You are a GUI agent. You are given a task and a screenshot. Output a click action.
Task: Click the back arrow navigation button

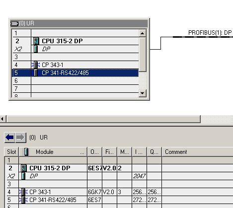(9, 138)
